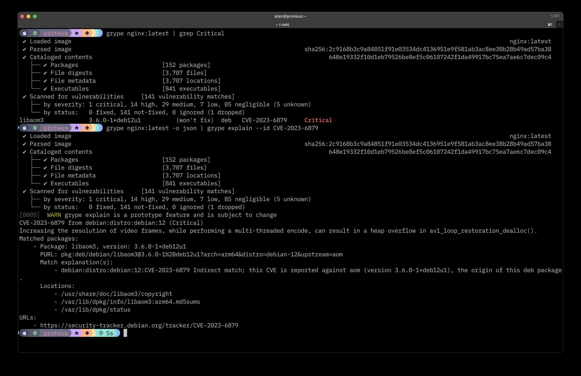Click the Python icon in the first prompt line
This screenshot has width=581, height=376.
coord(87,33)
